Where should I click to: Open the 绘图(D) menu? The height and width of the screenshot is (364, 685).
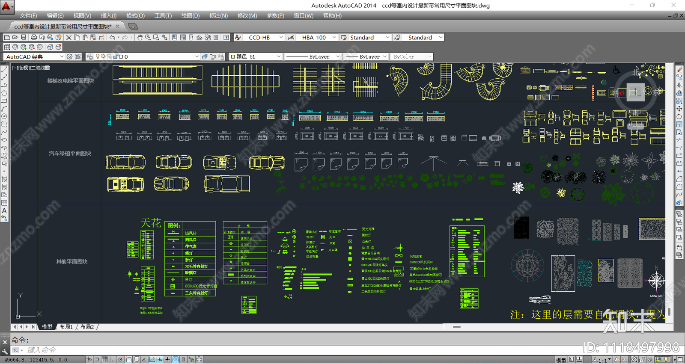(190, 15)
